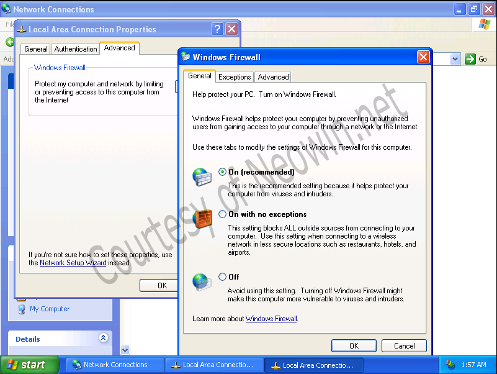This screenshot has width=497, height=374.
Task: Select General tab in Windows Firewall dialog
Action: (199, 76)
